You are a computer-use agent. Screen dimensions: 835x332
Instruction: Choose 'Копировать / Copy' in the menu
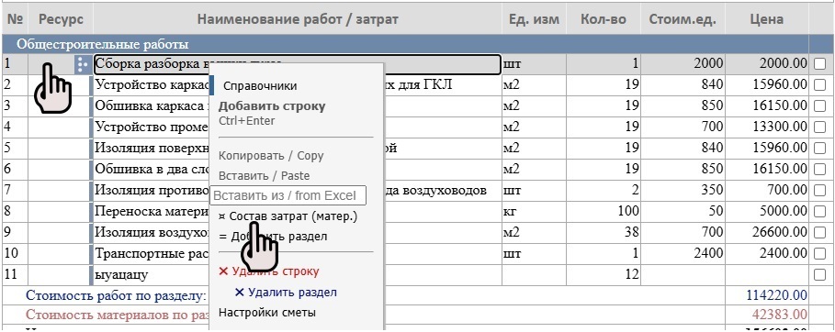point(271,156)
